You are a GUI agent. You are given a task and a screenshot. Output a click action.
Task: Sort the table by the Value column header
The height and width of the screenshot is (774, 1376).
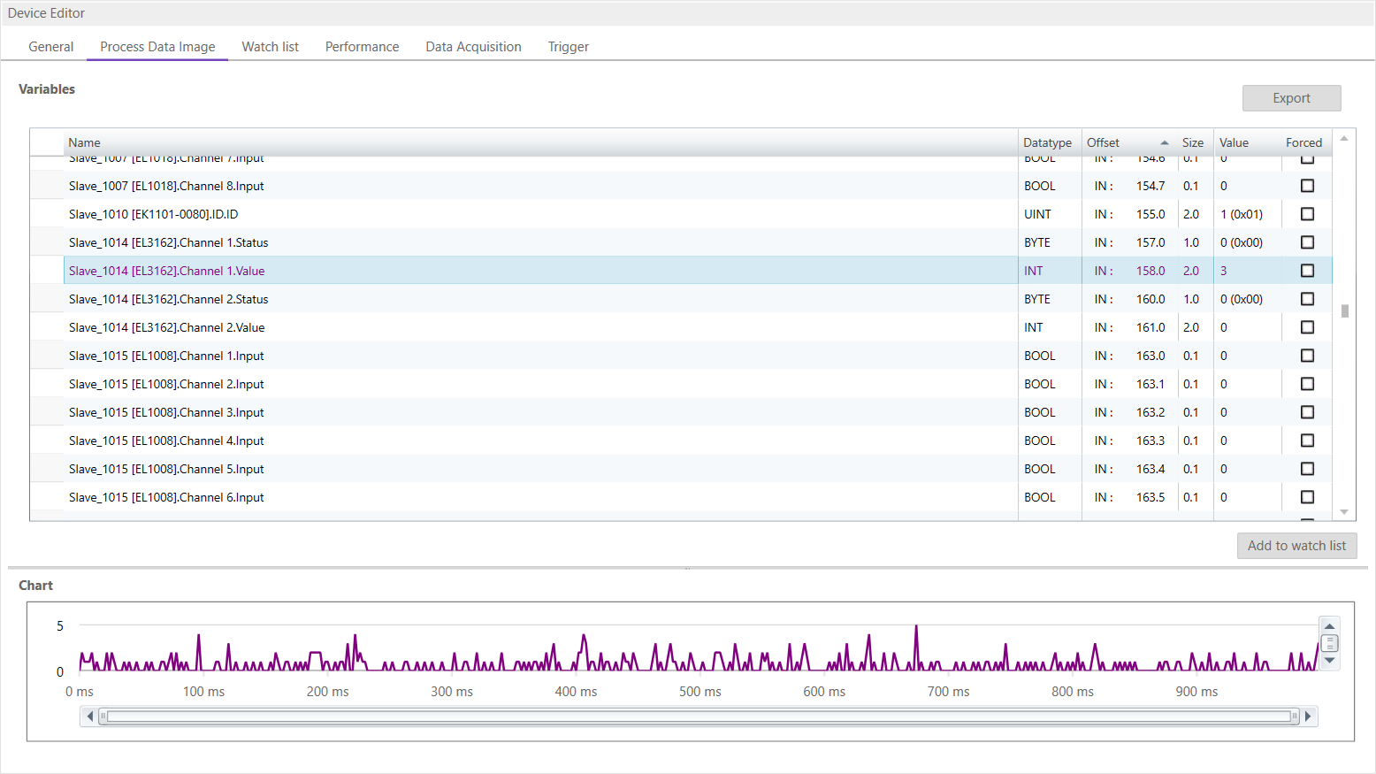(x=1234, y=143)
